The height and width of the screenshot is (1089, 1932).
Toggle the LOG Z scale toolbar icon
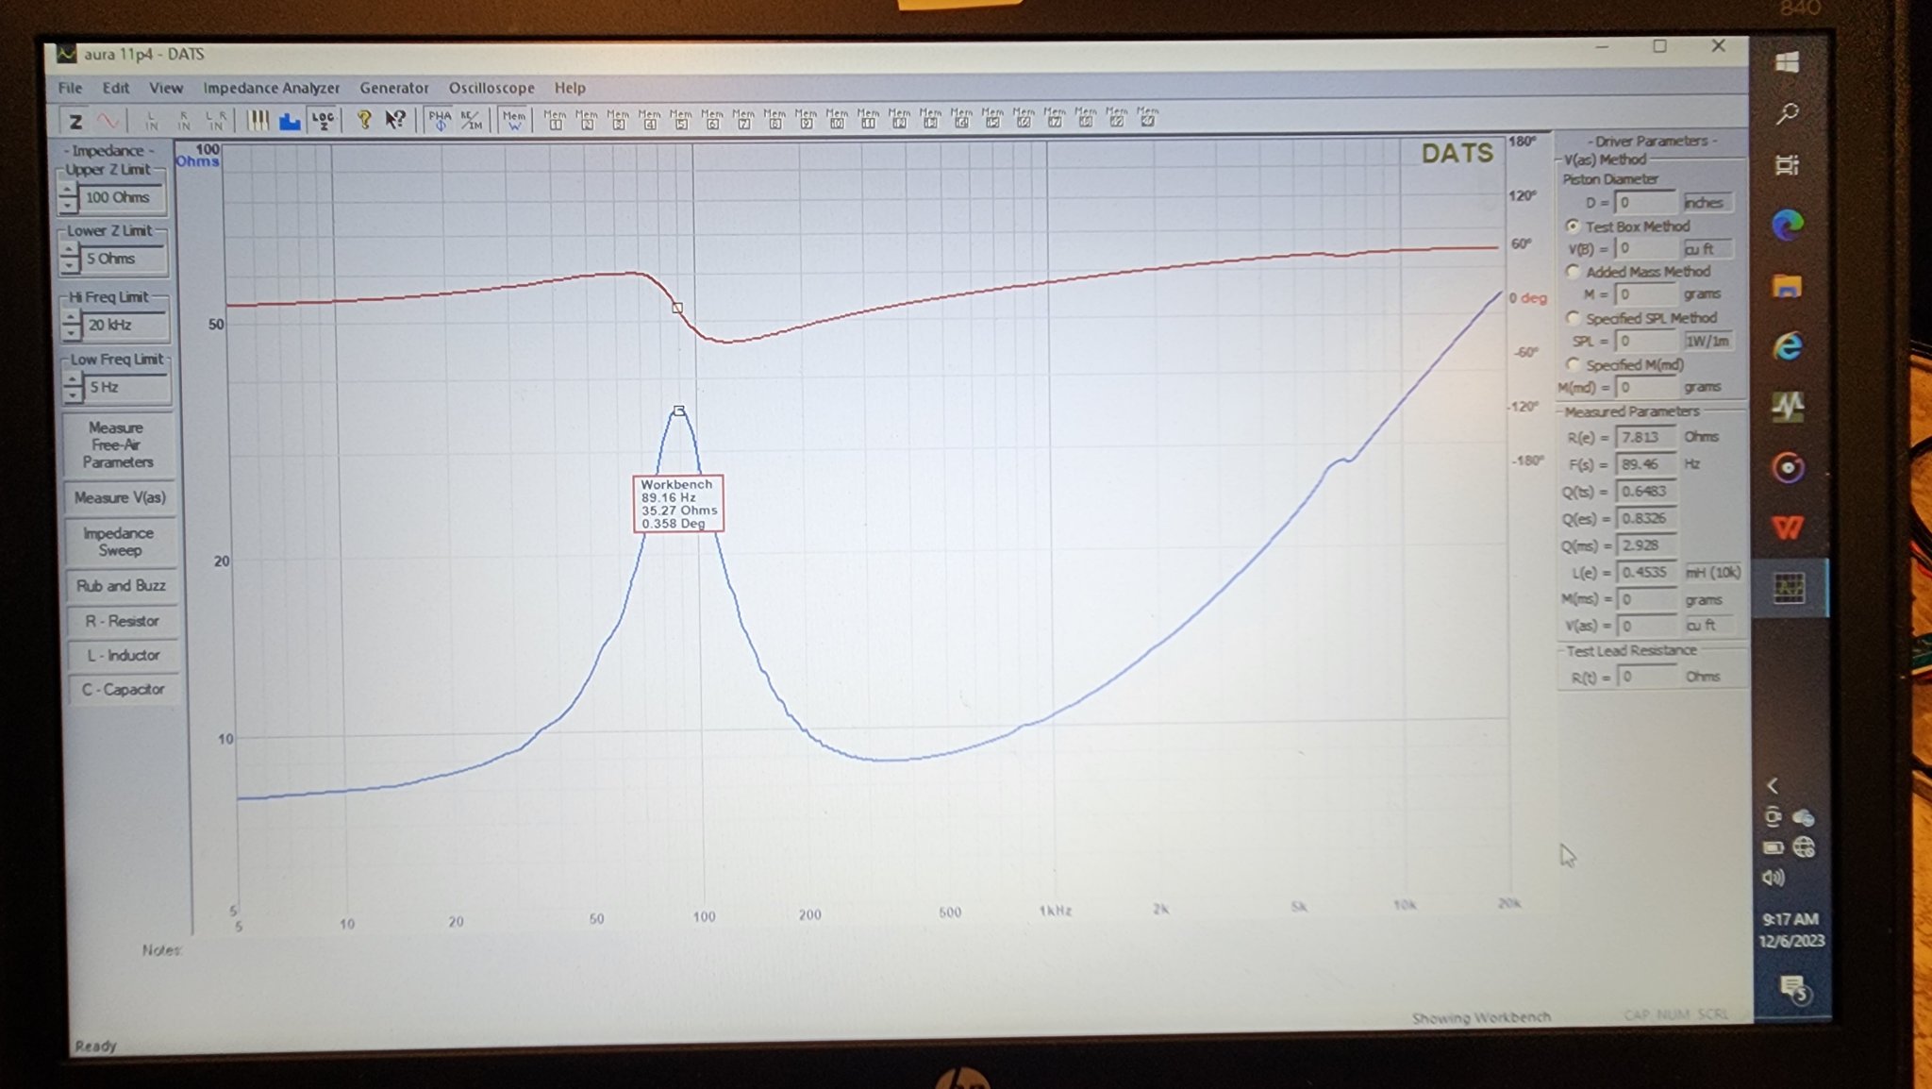pyautogui.click(x=323, y=120)
